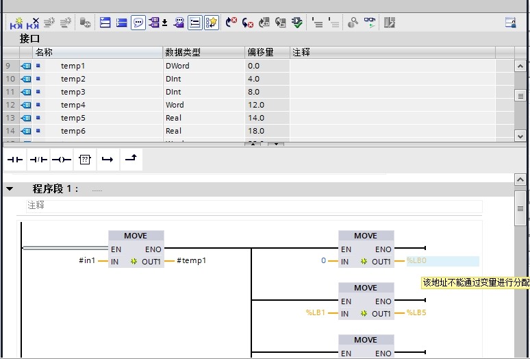This screenshot has height=359, width=530.
Task: Select the temp6 row name
Action: click(73, 131)
